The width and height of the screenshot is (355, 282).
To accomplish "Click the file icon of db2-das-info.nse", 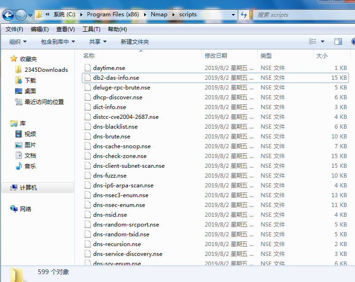I will point(87,77).
